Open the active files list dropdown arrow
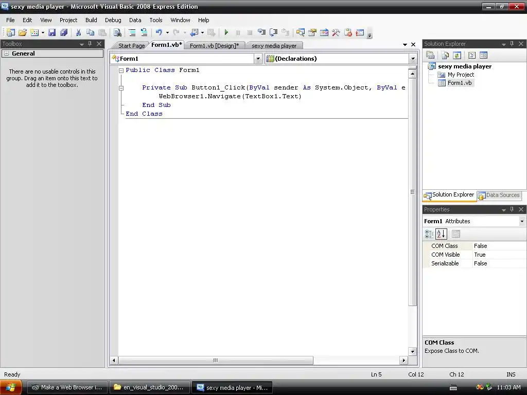This screenshot has width=527, height=395. pos(405,44)
